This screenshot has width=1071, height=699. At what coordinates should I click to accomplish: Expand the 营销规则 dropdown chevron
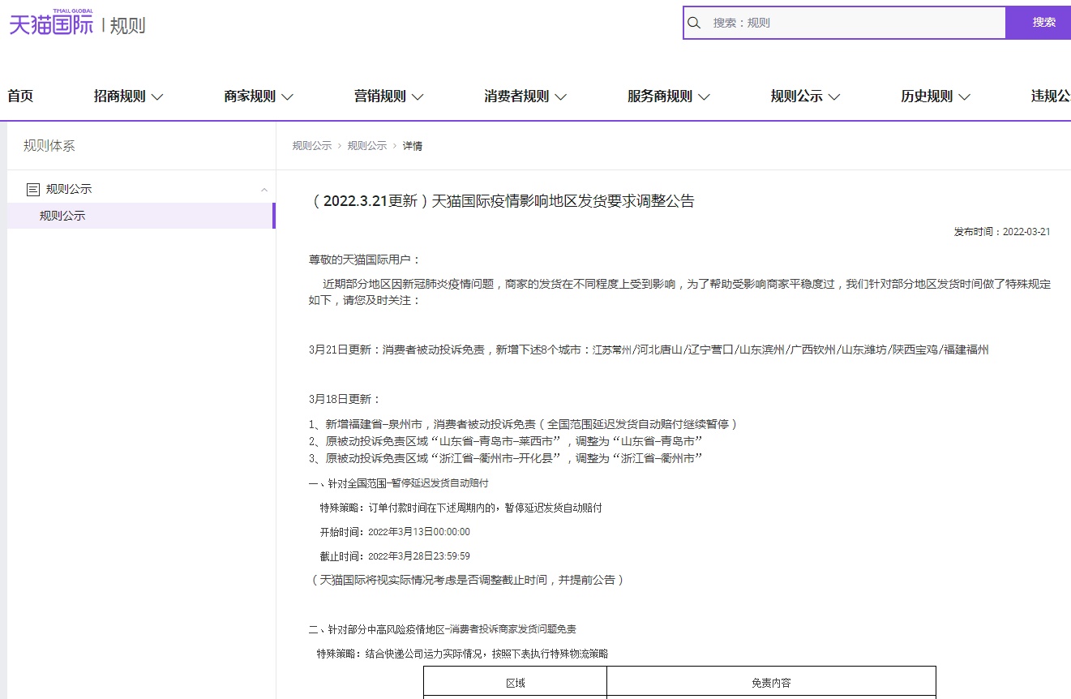coord(418,97)
